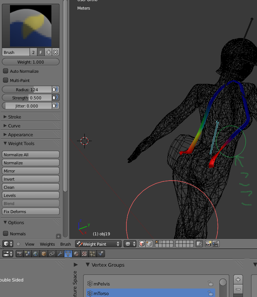The width and height of the screenshot is (257, 297).
Task: Click the Clean weights button
Action: [31, 187]
